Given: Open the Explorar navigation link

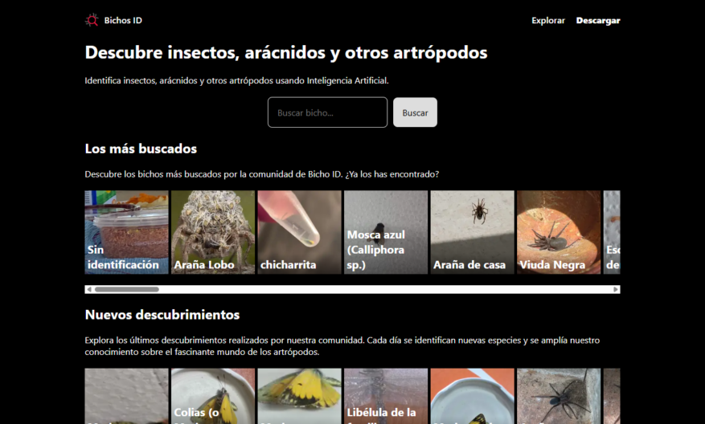Looking at the screenshot, I should coord(548,20).
